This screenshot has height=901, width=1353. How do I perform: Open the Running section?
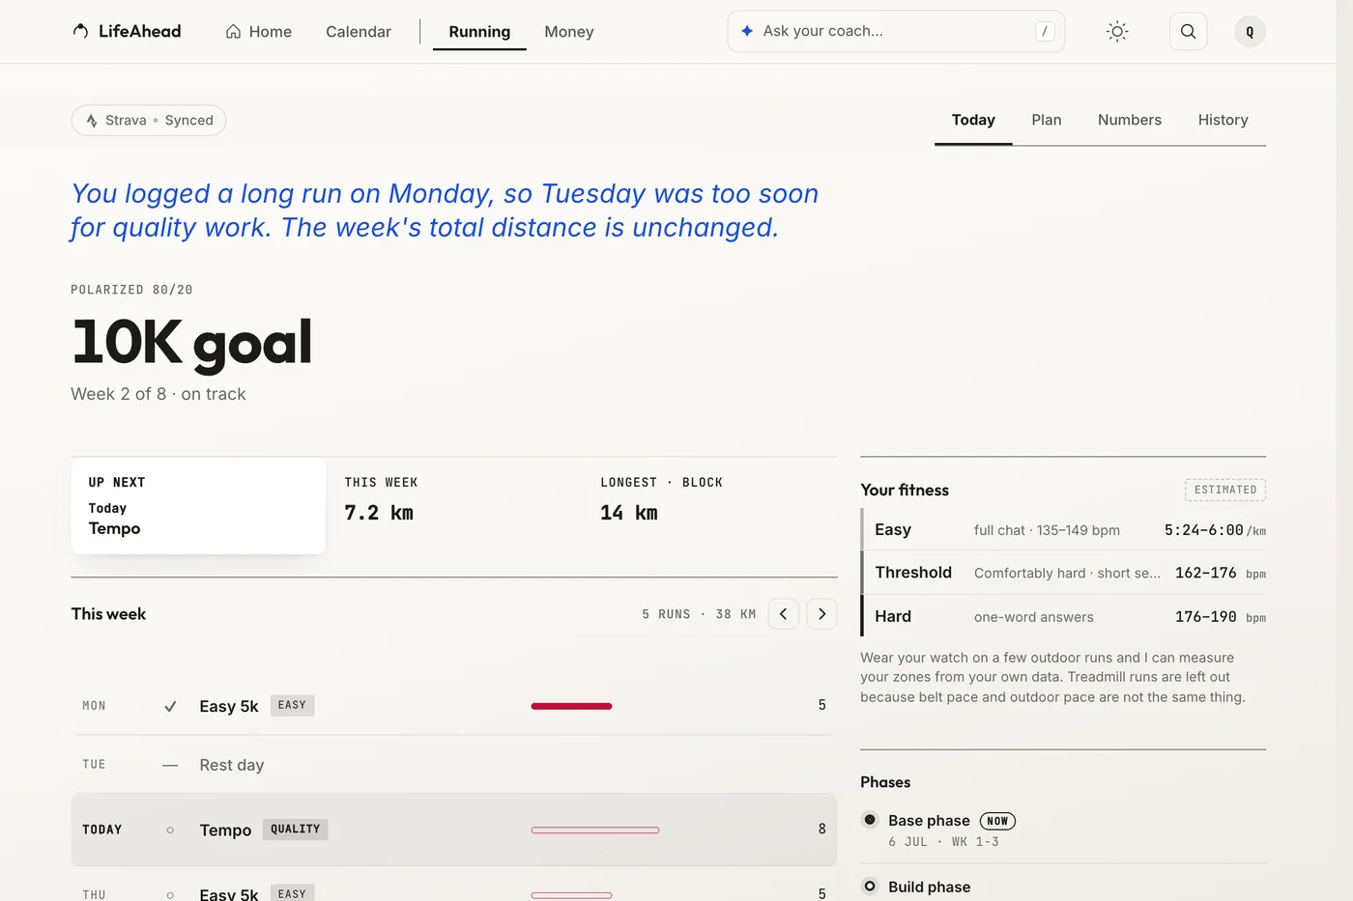click(479, 32)
